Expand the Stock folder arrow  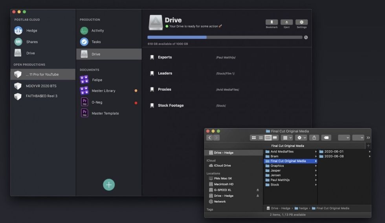click(316, 184)
